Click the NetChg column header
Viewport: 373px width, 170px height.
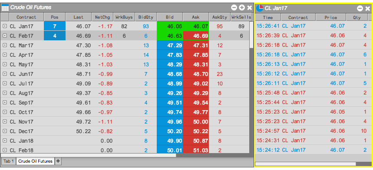[x=102, y=17]
